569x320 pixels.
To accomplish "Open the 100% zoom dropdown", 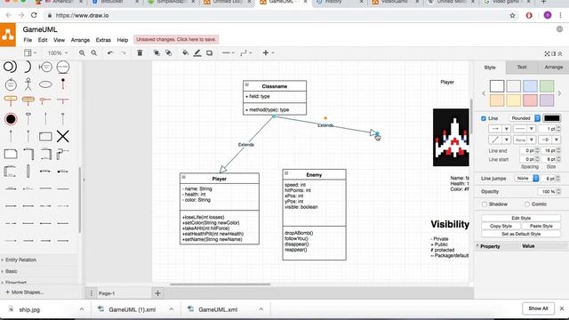I will pyautogui.click(x=57, y=53).
